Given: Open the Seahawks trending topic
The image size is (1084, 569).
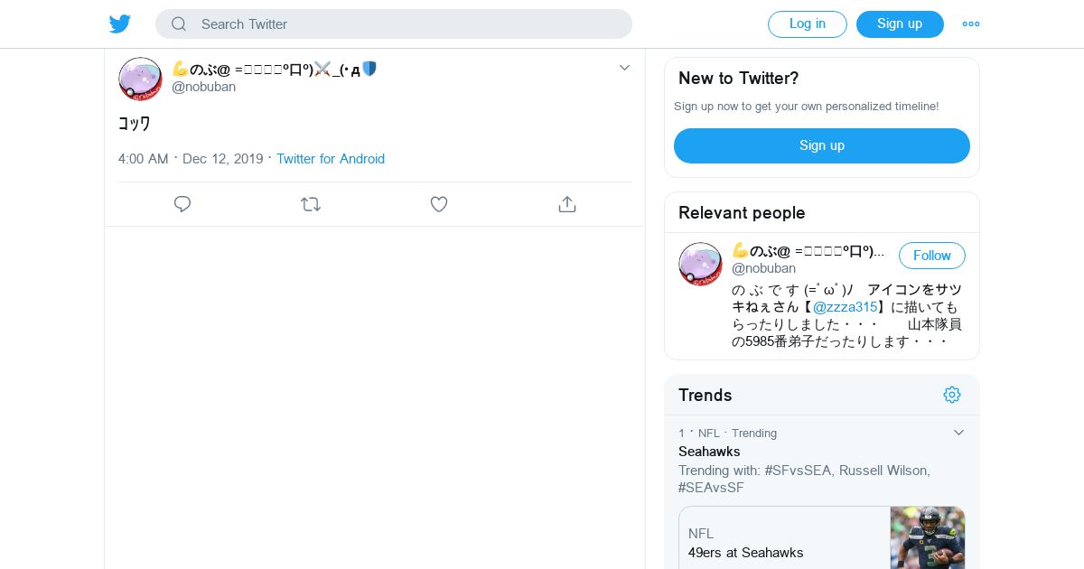Looking at the screenshot, I should [x=709, y=452].
